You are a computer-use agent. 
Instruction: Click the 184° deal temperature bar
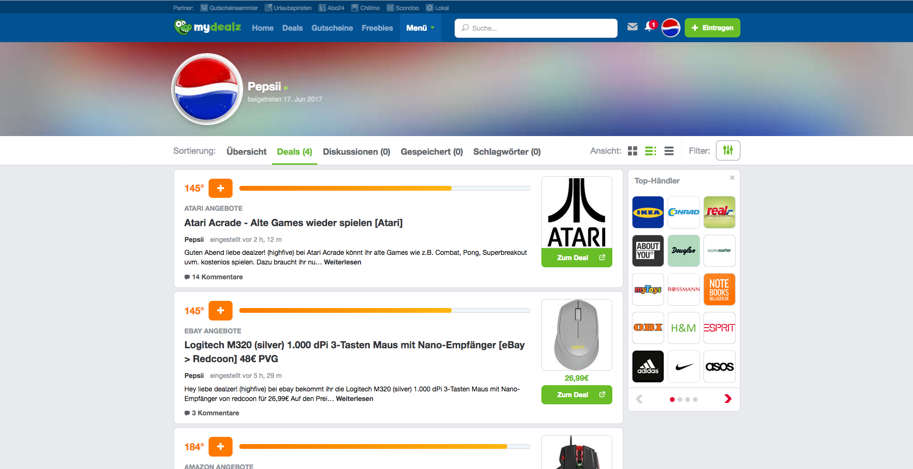click(x=385, y=446)
